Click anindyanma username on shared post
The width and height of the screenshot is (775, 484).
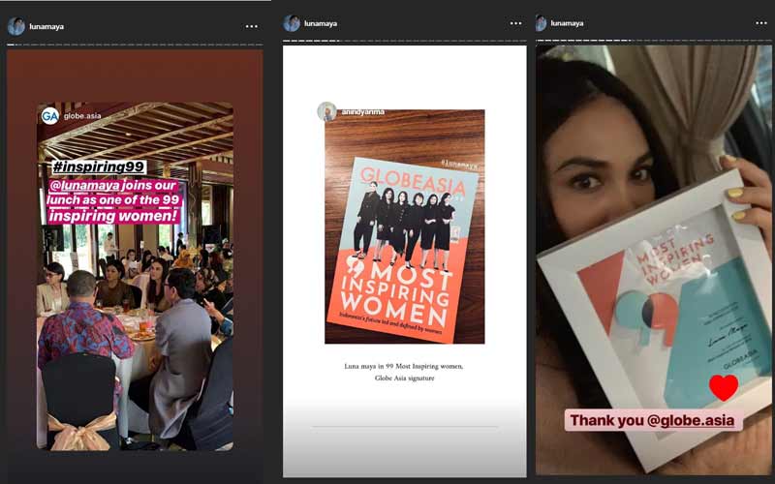(x=362, y=112)
